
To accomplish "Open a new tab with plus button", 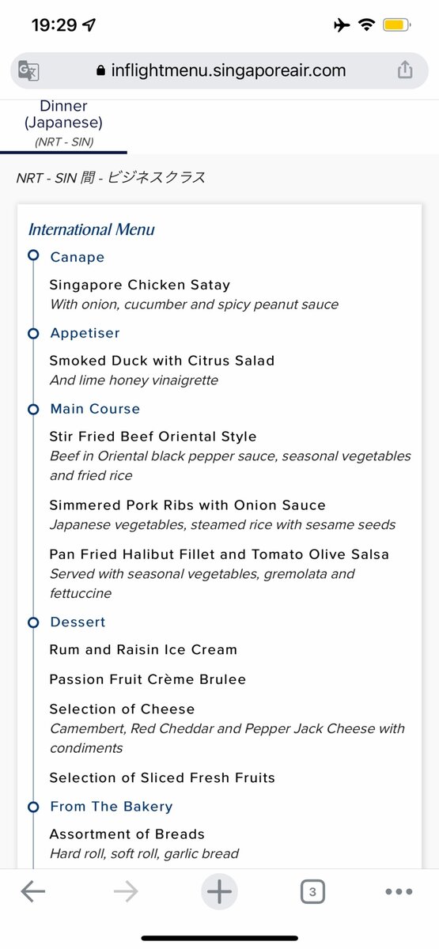I will [x=219, y=892].
